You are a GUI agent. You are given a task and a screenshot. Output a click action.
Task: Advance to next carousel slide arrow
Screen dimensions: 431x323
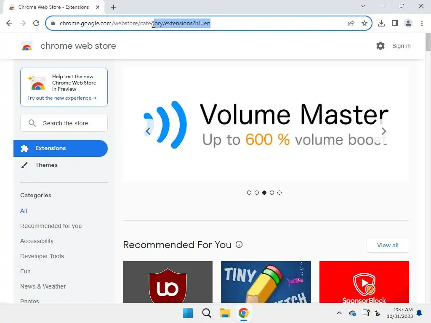384,131
